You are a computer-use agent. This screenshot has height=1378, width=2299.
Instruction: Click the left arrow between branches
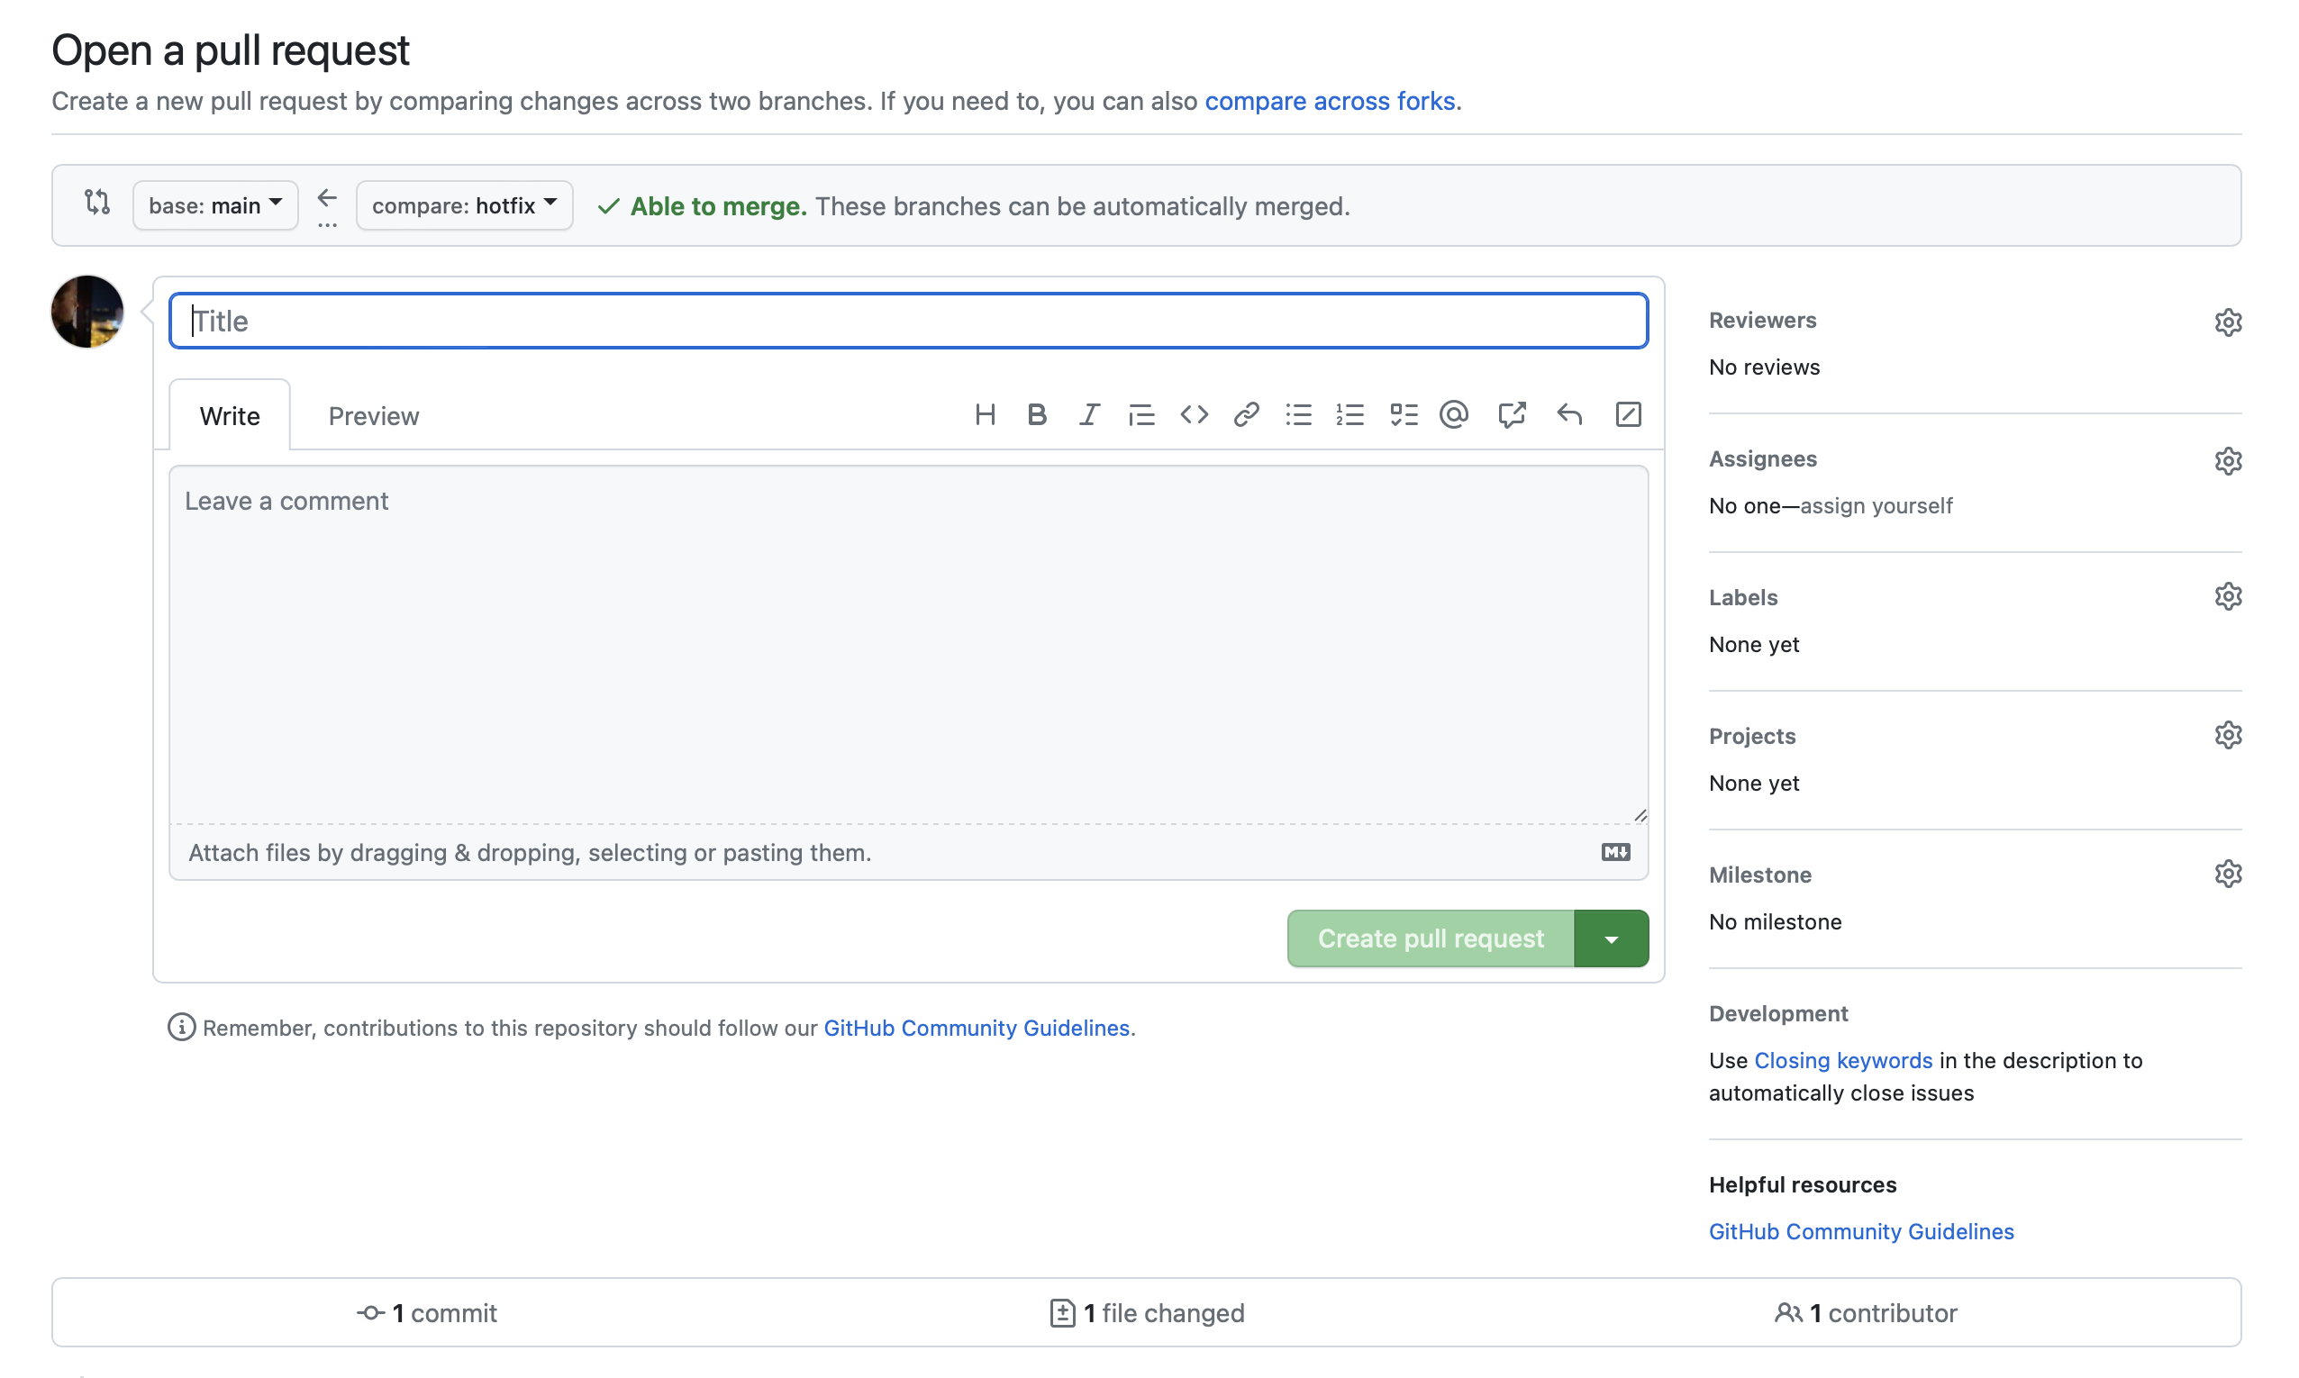point(327,198)
